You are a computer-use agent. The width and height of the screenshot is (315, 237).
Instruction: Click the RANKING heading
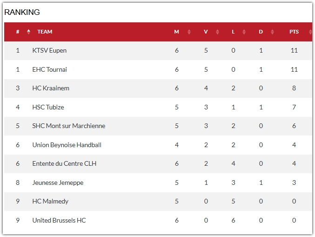pyautogui.click(x=22, y=12)
